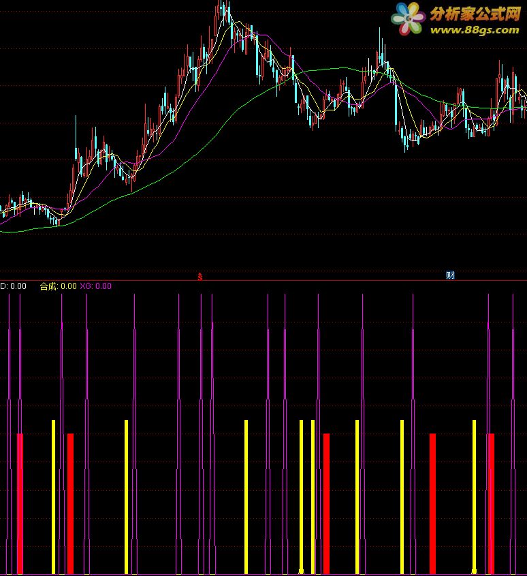Select the magenta XG: 0.00 indicator label
The height and width of the screenshot is (576, 527).
(96, 286)
